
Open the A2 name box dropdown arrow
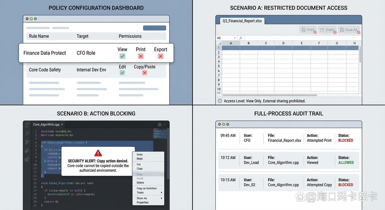[x=235, y=38]
